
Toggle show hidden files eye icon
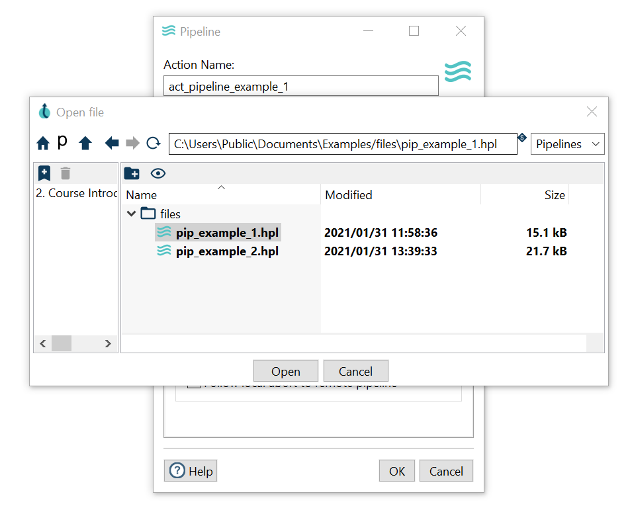(158, 173)
